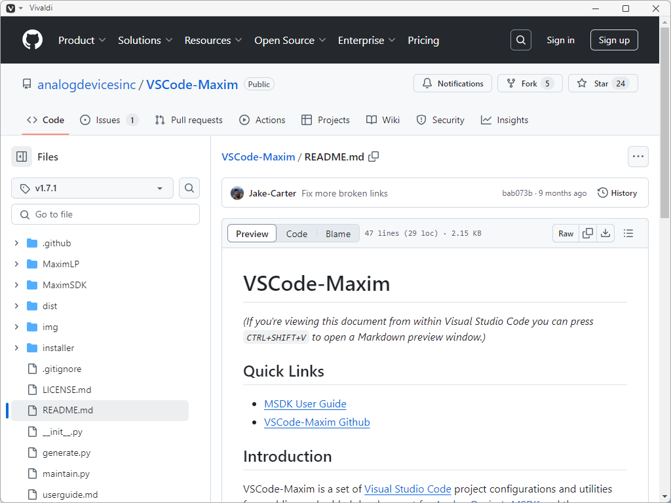Open commit bab073b link
The image size is (671, 503).
518,193
